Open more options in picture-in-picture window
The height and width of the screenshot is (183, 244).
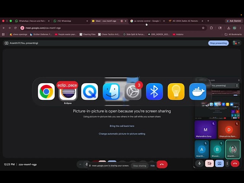pyautogui.click(x=227, y=164)
